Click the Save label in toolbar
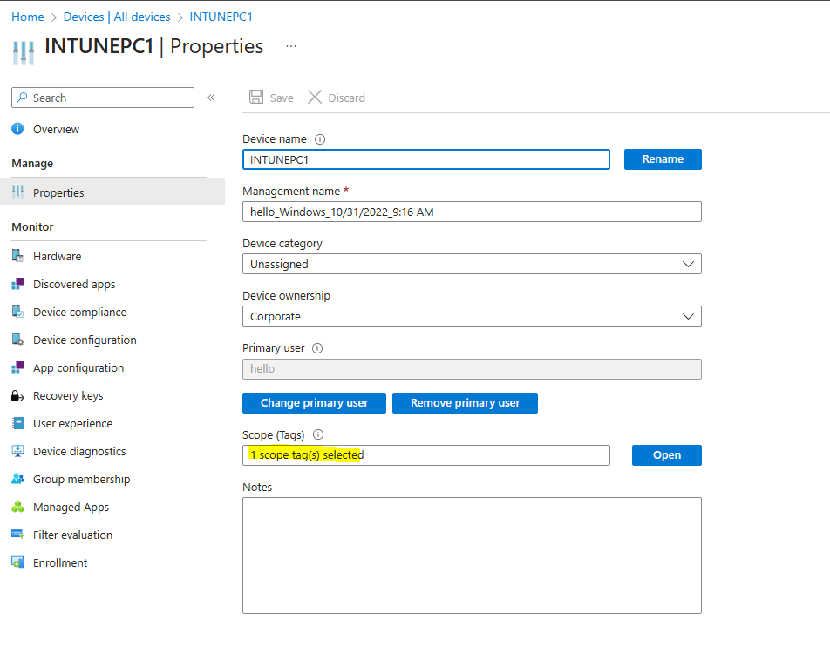Viewport: 830px width, 653px height. pyautogui.click(x=282, y=98)
